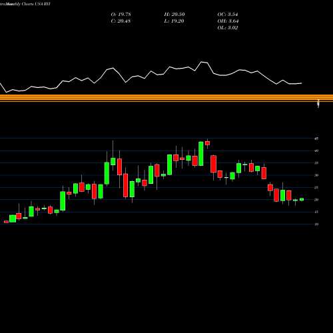Click the low value "L: 19.20"
The width and height of the screenshot is (333, 333).
point(174,21)
